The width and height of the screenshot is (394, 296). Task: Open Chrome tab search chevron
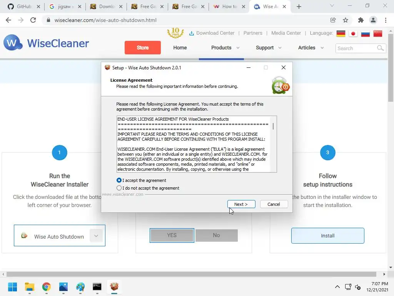pyautogui.click(x=332, y=5)
